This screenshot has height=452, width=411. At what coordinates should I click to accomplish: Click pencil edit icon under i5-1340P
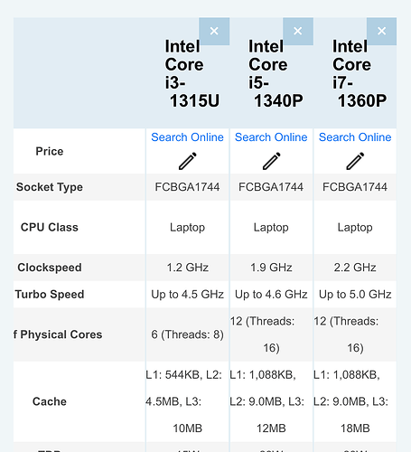click(271, 161)
